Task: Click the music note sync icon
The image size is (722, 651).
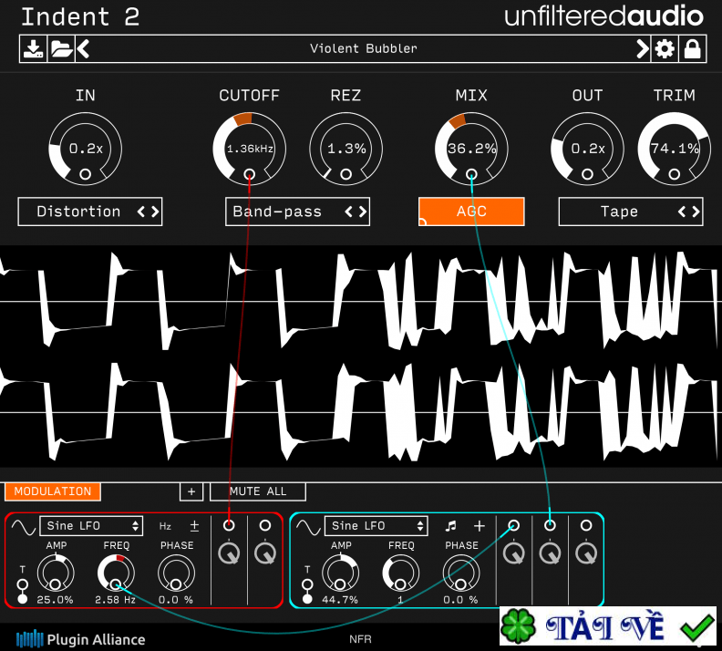Action: click(449, 526)
